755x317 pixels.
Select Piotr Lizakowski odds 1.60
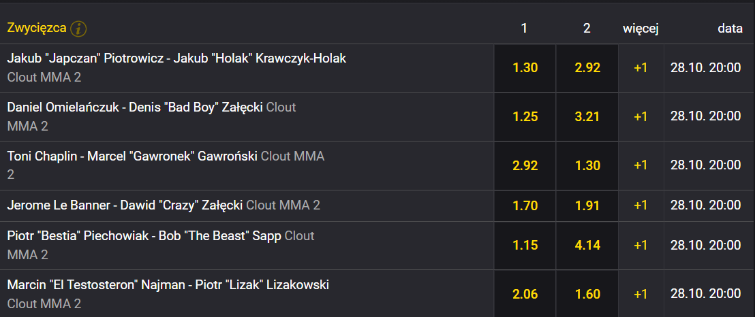[x=587, y=294]
